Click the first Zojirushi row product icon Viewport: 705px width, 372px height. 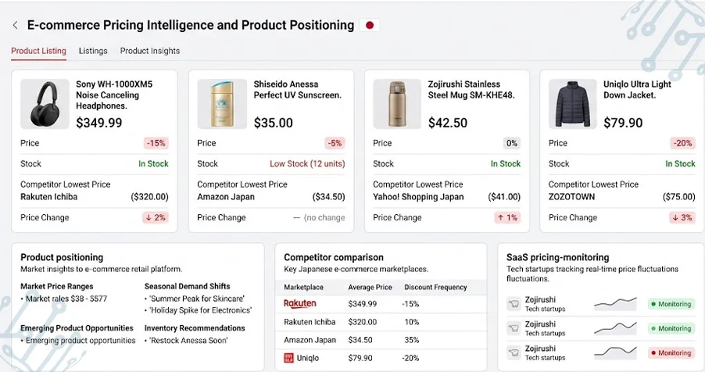click(x=514, y=304)
